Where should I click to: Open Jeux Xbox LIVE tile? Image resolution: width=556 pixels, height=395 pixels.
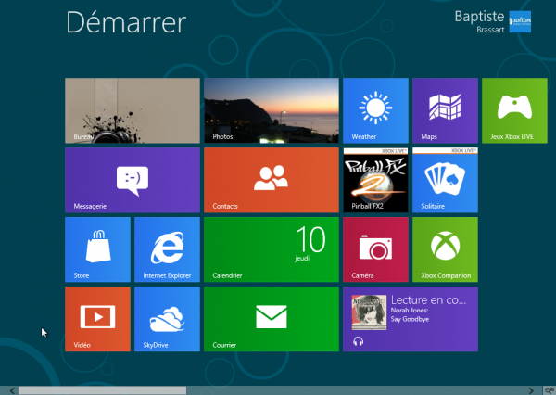514,110
